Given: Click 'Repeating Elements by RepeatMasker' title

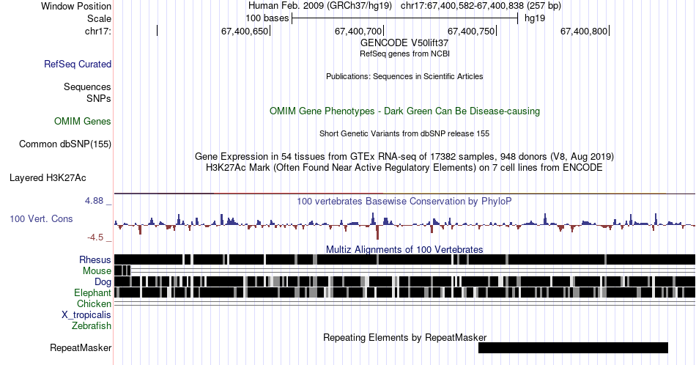Looking at the screenshot, I should [404, 337].
